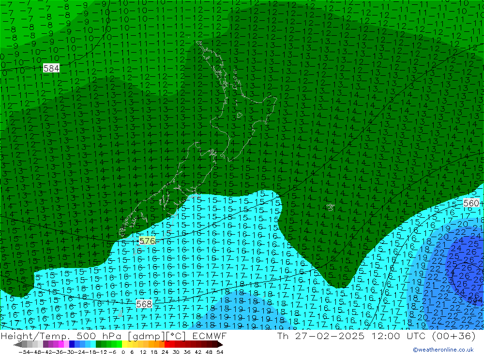Screen dimensions: 484x354
Task: Click the small Chatham Islands outline east of mainland
Action: coord(330,207)
